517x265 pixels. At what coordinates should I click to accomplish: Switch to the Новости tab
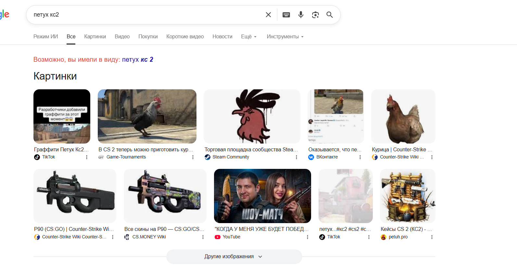(x=222, y=37)
